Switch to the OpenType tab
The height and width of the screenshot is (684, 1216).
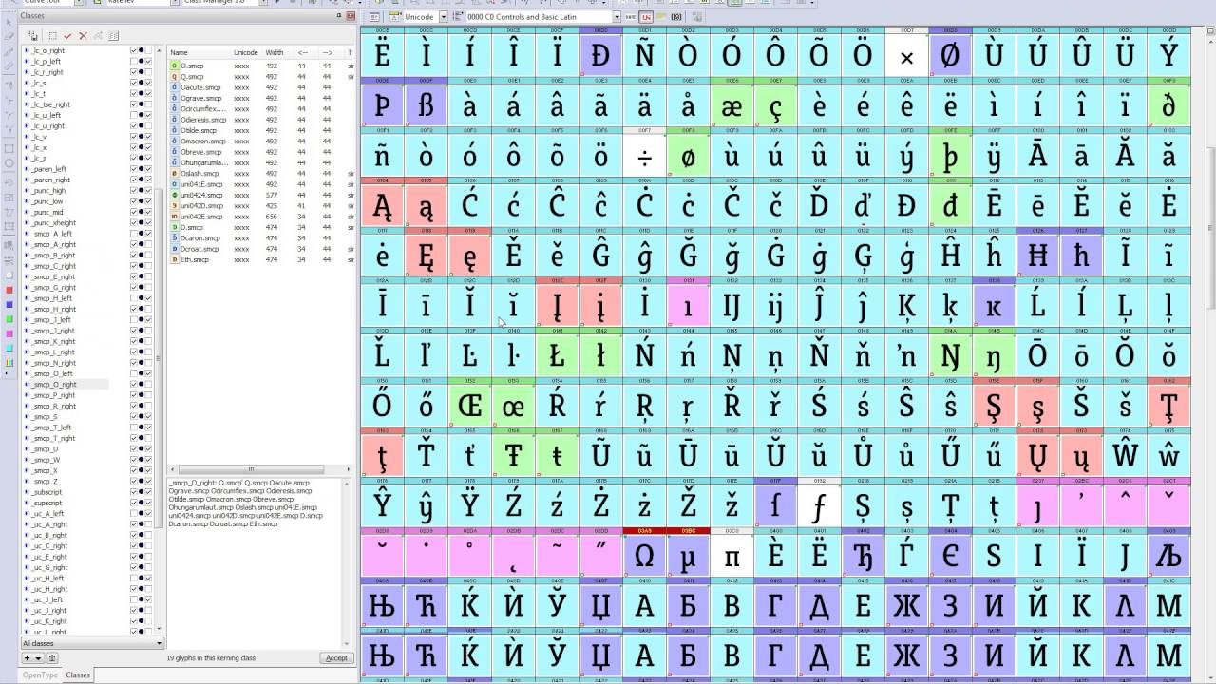tap(41, 675)
